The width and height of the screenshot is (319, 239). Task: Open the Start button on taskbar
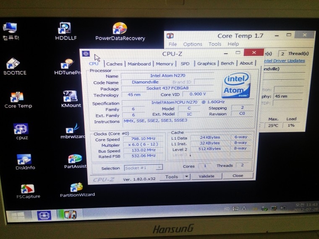click(18, 216)
